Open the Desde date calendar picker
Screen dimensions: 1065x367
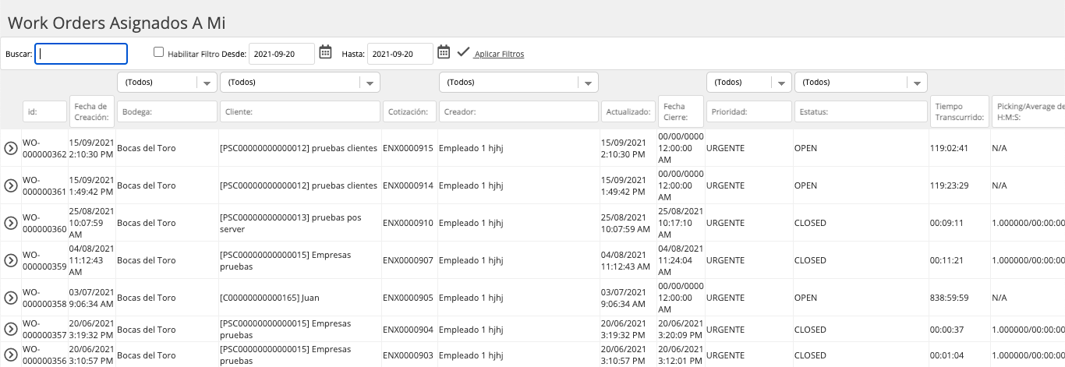[x=326, y=52]
